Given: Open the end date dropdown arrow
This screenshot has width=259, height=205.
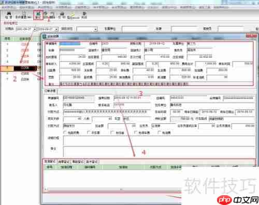Looking at the screenshot, I should point(56,29).
